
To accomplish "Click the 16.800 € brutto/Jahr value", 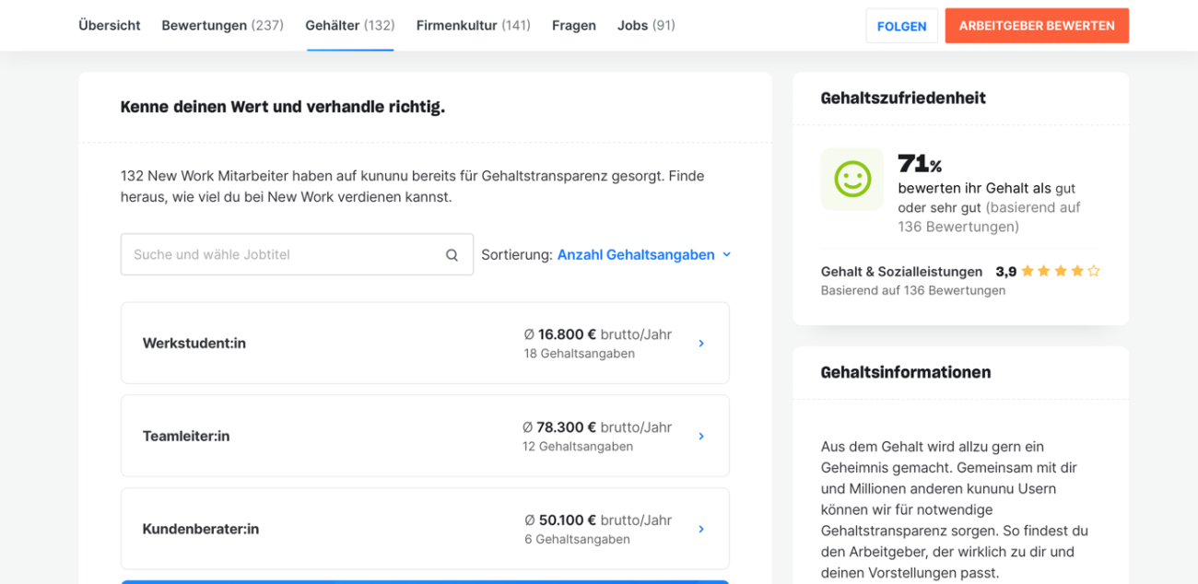I will click(x=598, y=334).
